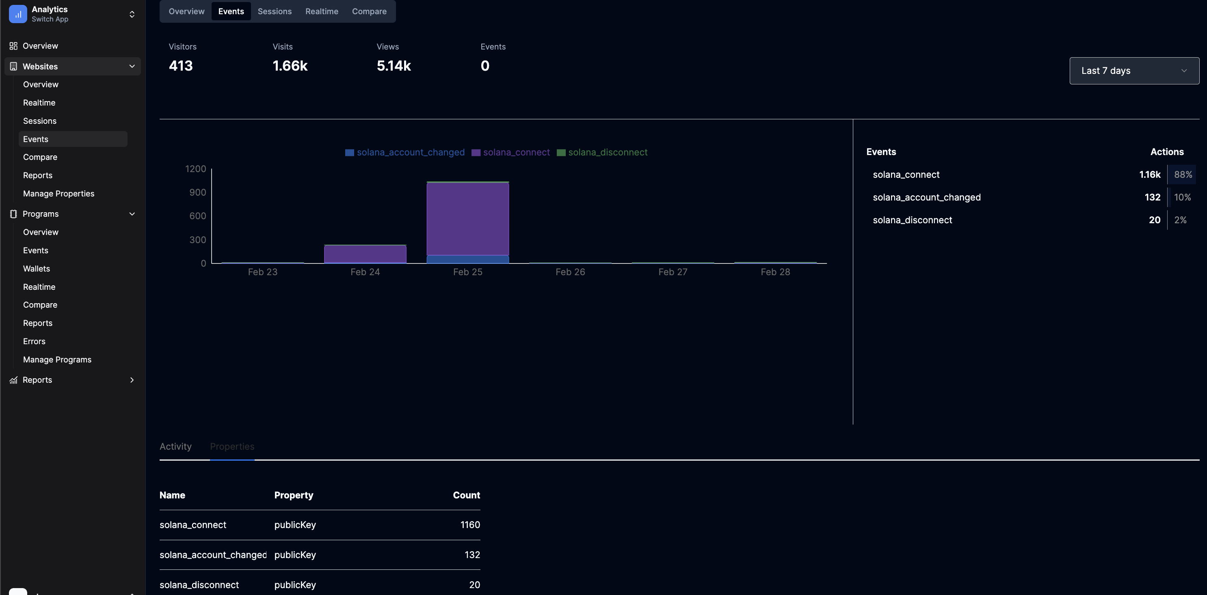Collapse the Programs section chevron
The width and height of the screenshot is (1207, 595).
132,214
